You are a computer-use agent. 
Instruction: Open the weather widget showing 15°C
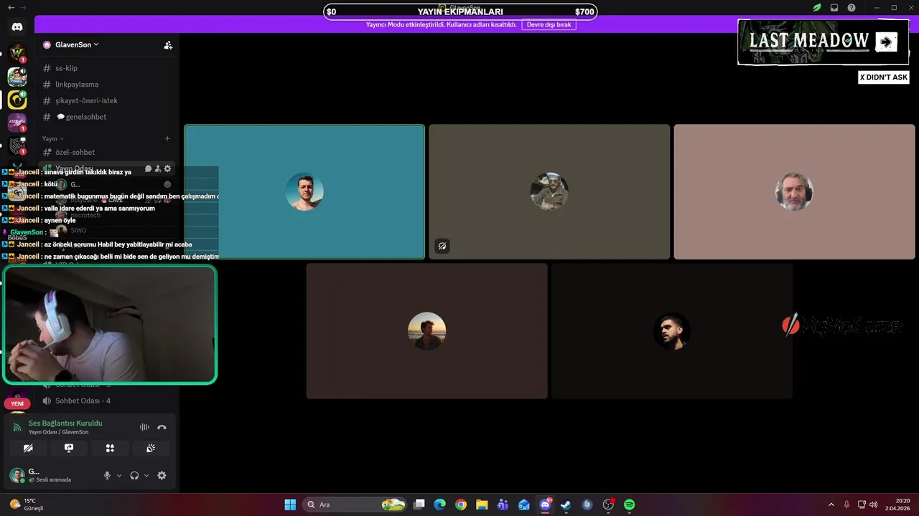pos(27,505)
